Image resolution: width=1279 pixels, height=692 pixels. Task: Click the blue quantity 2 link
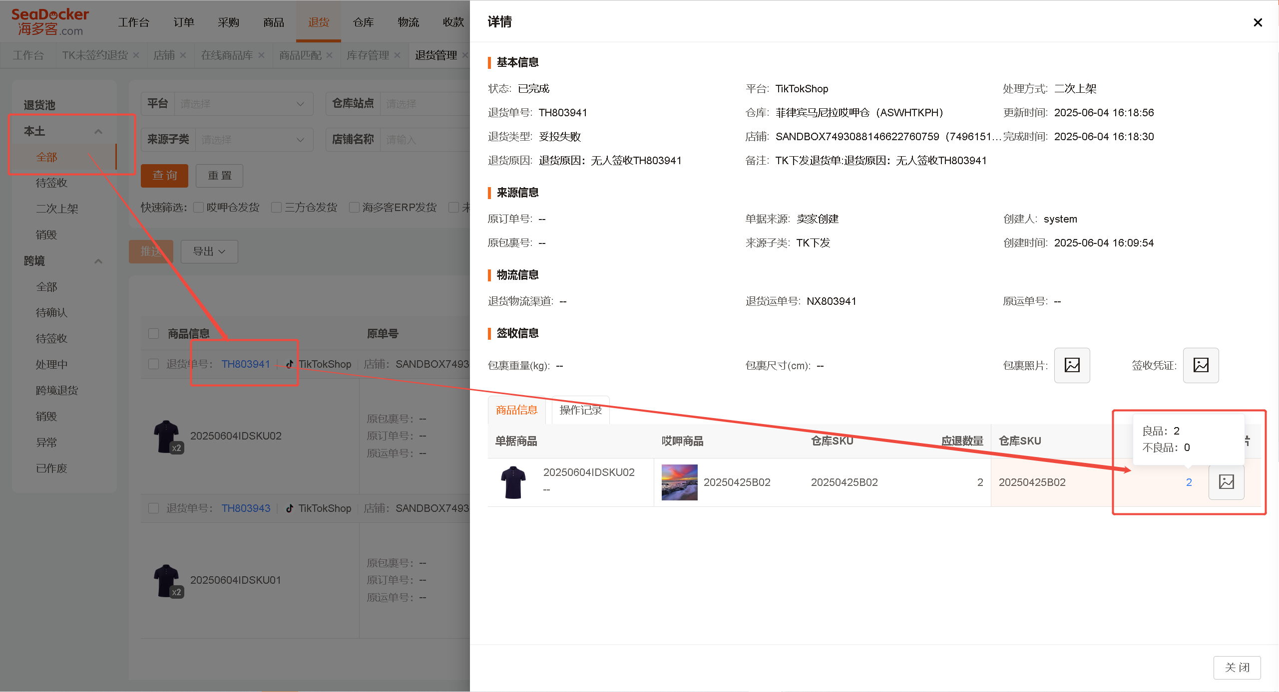(1189, 482)
